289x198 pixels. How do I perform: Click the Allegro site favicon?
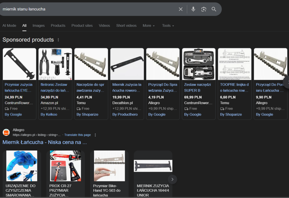pos(6,132)
